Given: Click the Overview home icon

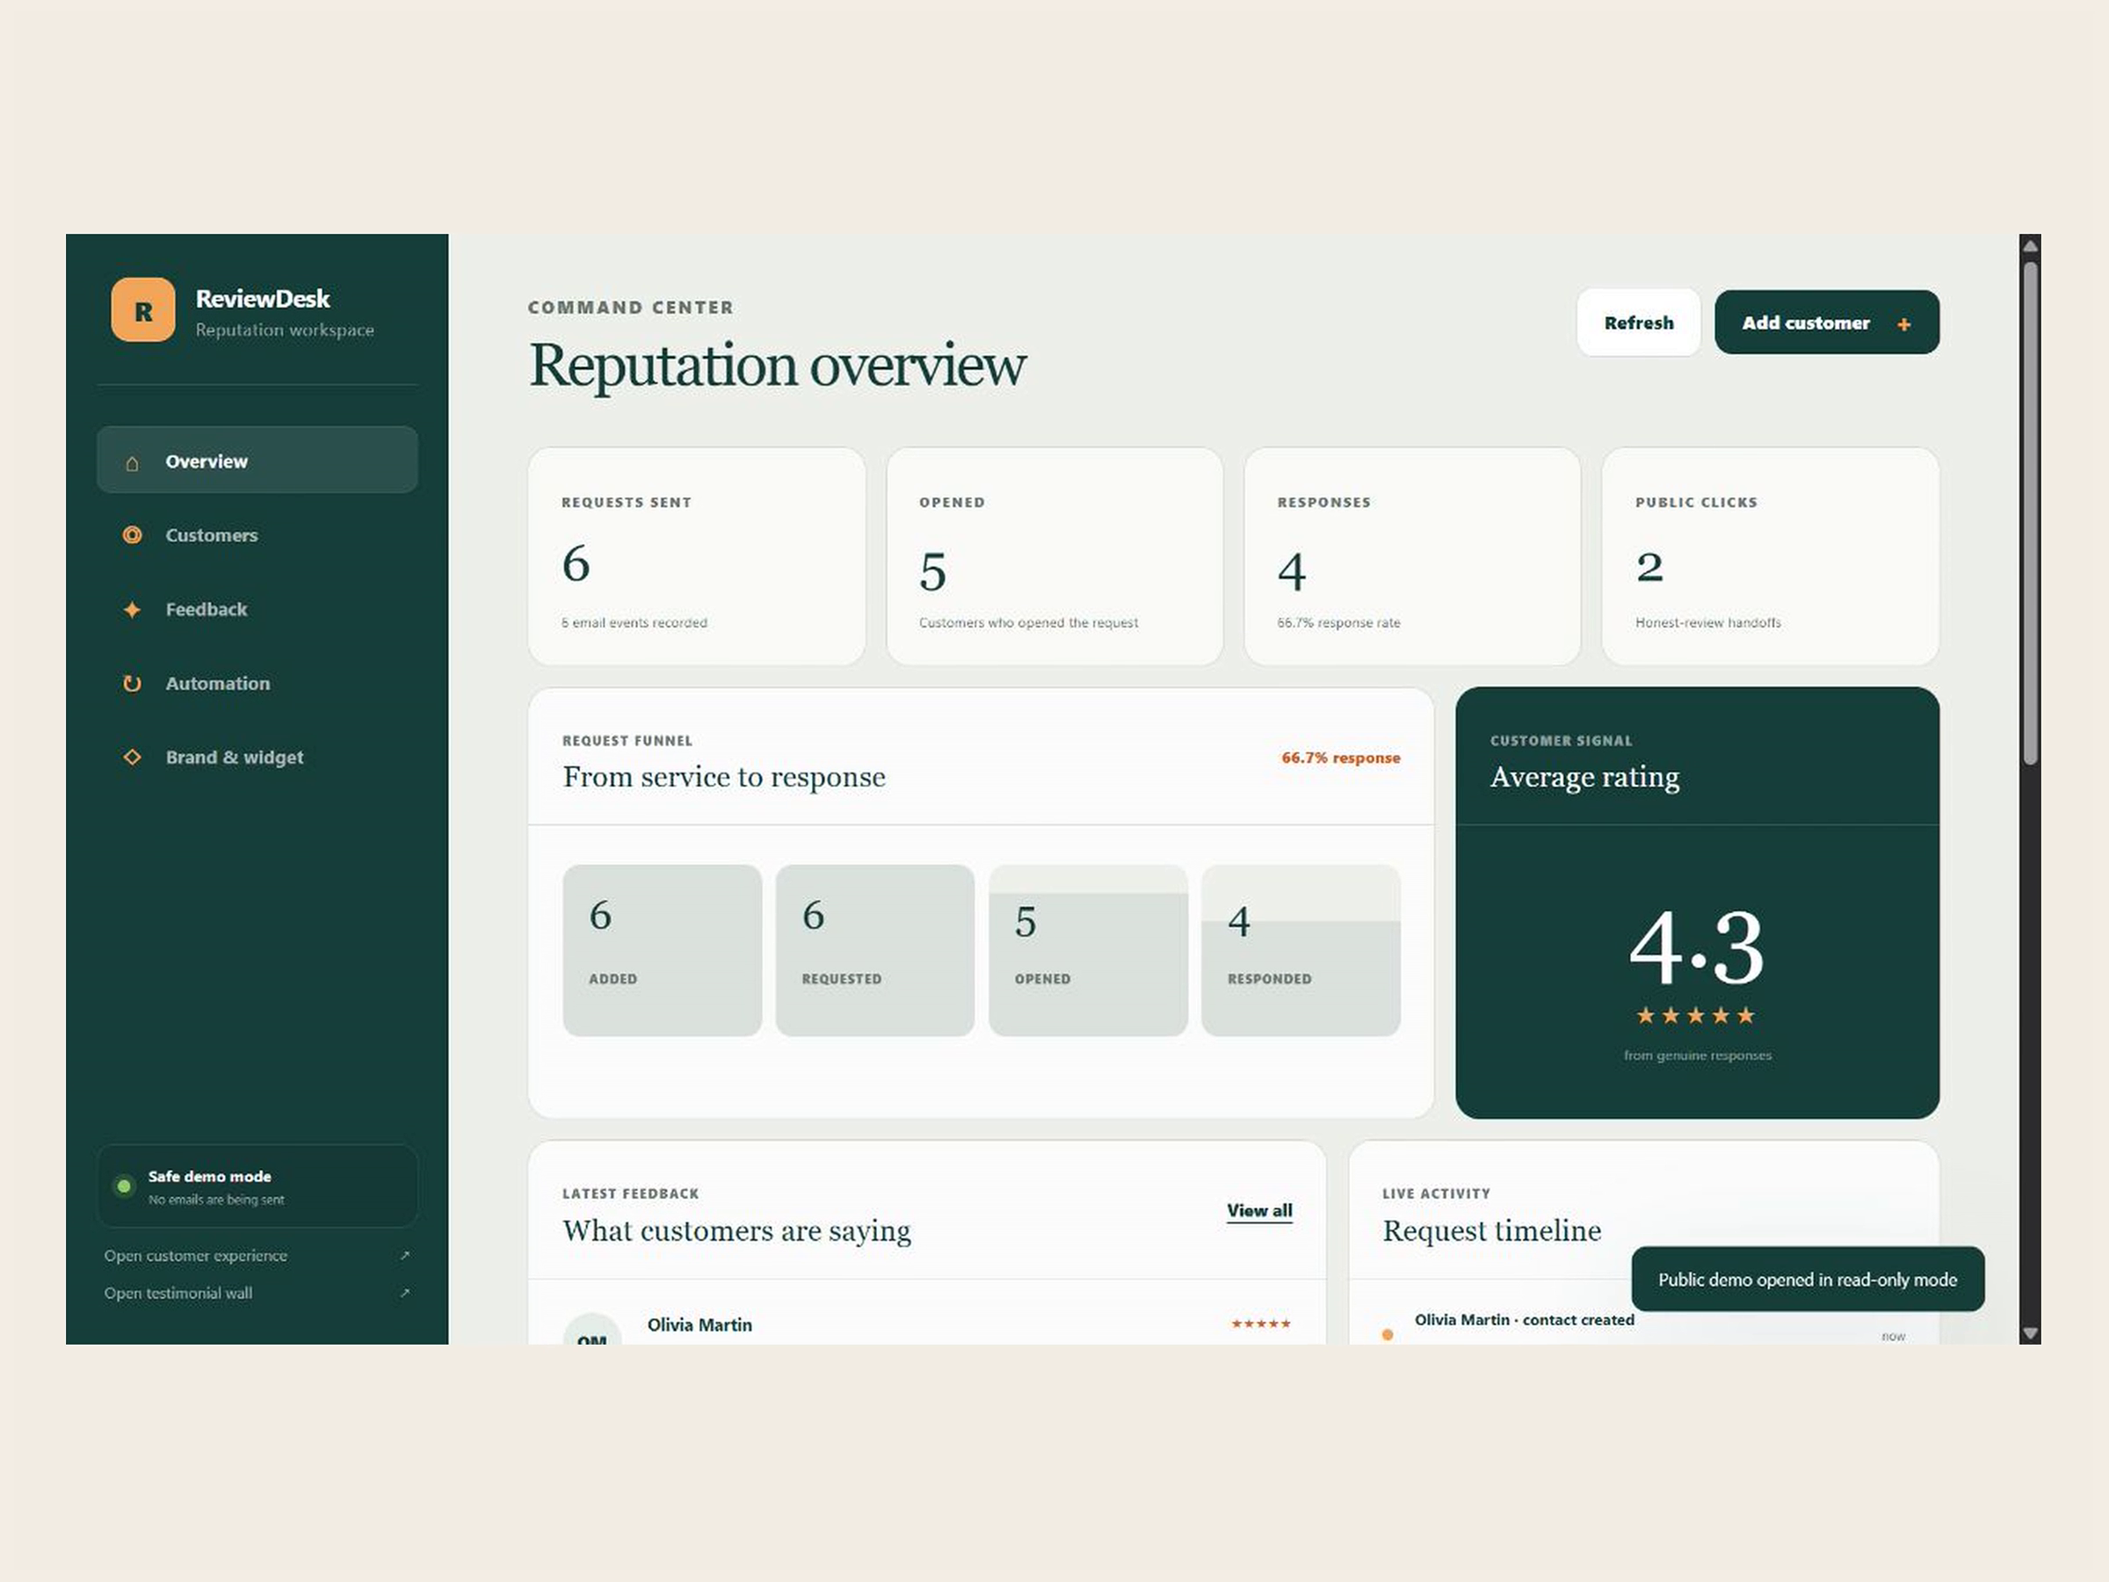Looking at the screenshot, I should [133, 462].
